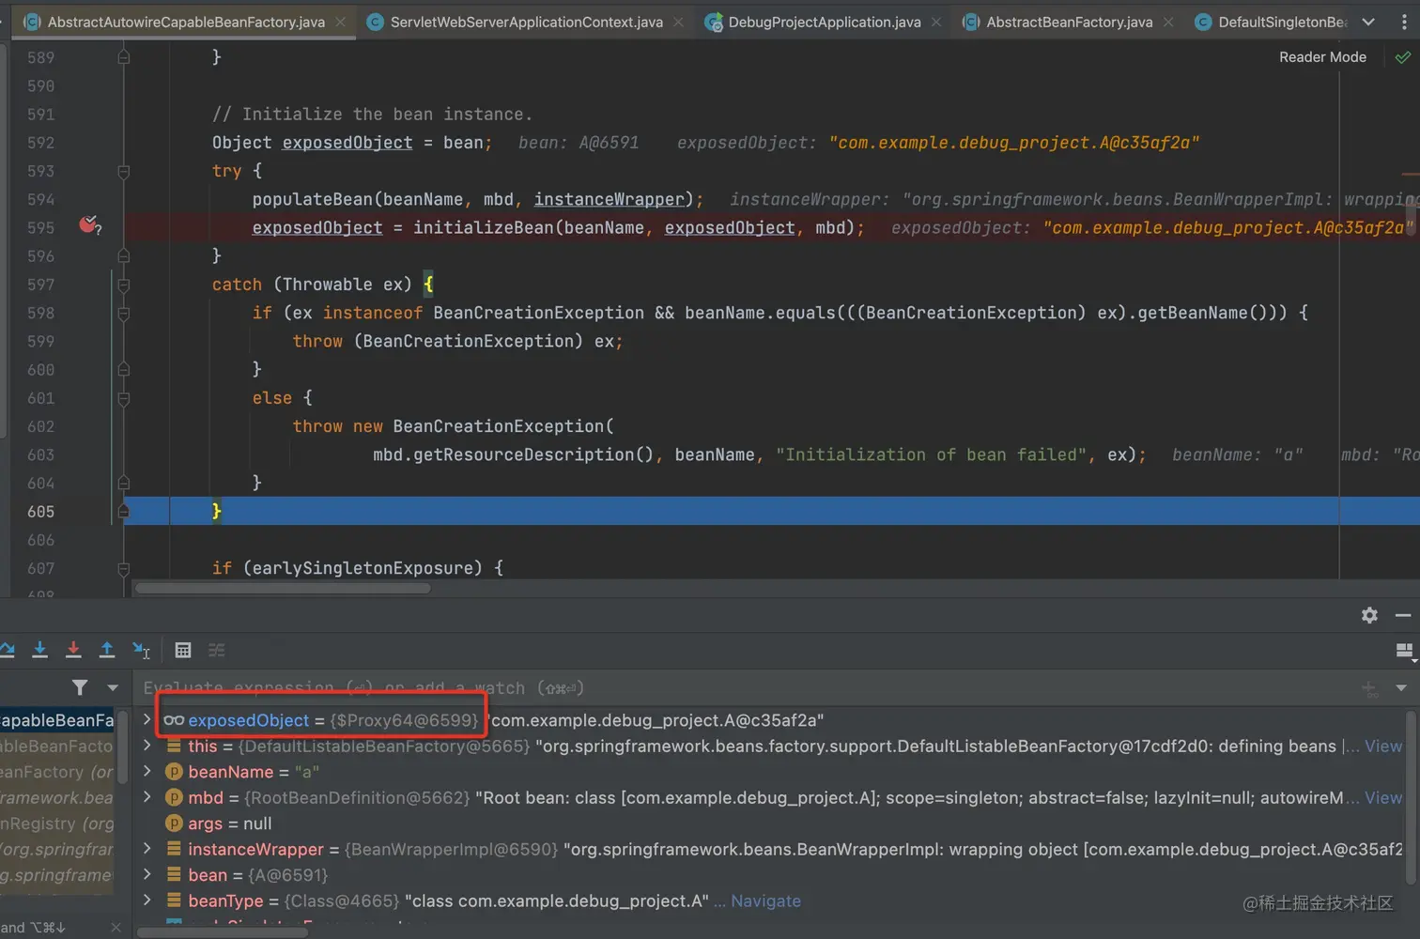Collapse the catch block fold marker at line 597
1420x939 pixels.
click(123, 285)
